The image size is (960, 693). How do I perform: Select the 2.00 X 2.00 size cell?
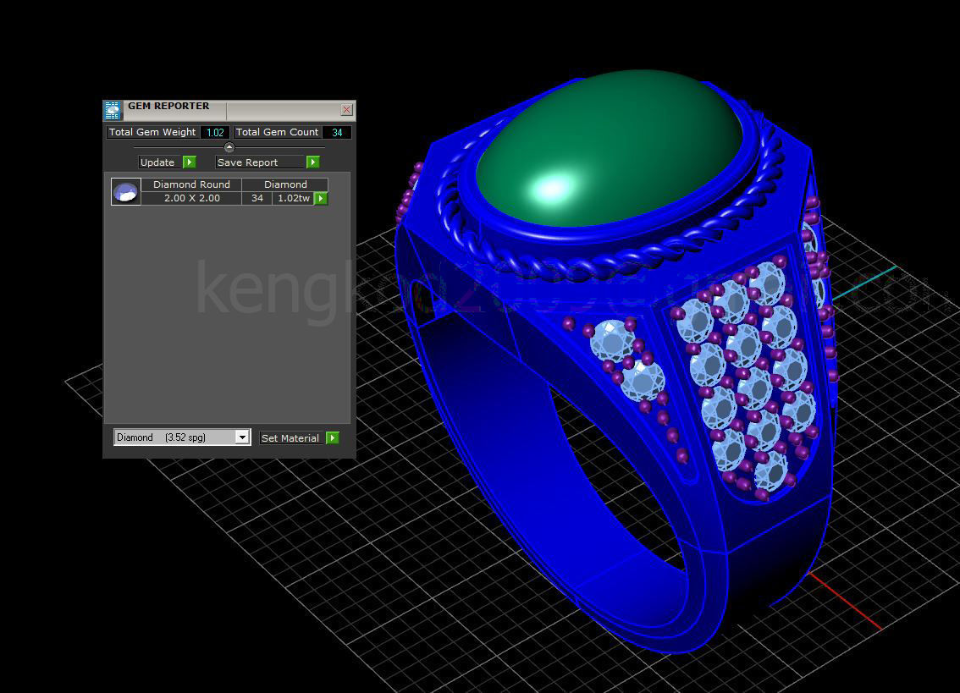(191, 198)
